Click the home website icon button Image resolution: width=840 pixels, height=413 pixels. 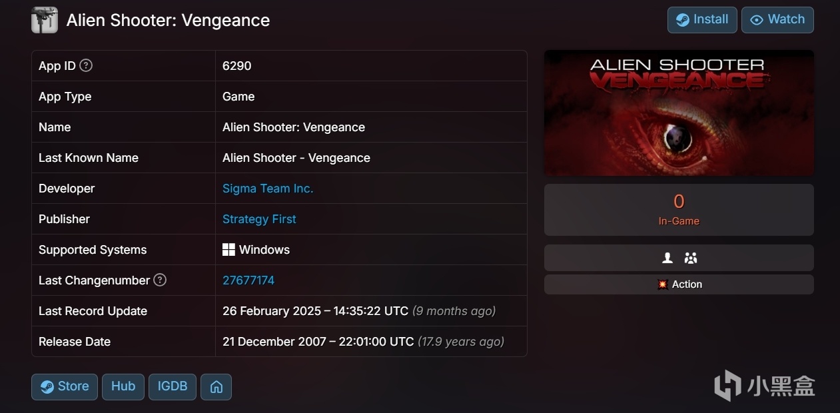click(x=216, y=387)
